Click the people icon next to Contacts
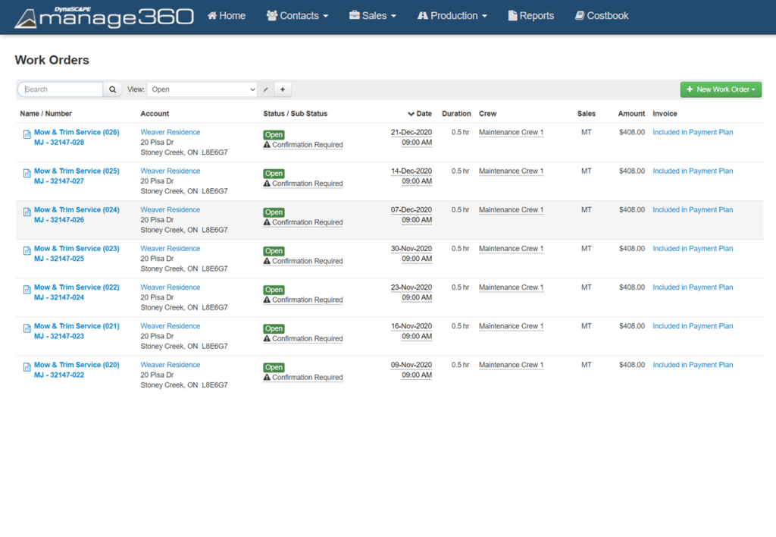This screenshot has width=776, height=537. pyautogui.click(x=272, y=15)
